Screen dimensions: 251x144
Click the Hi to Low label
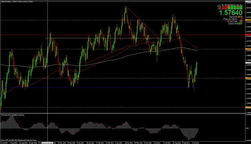coord(232,21)
